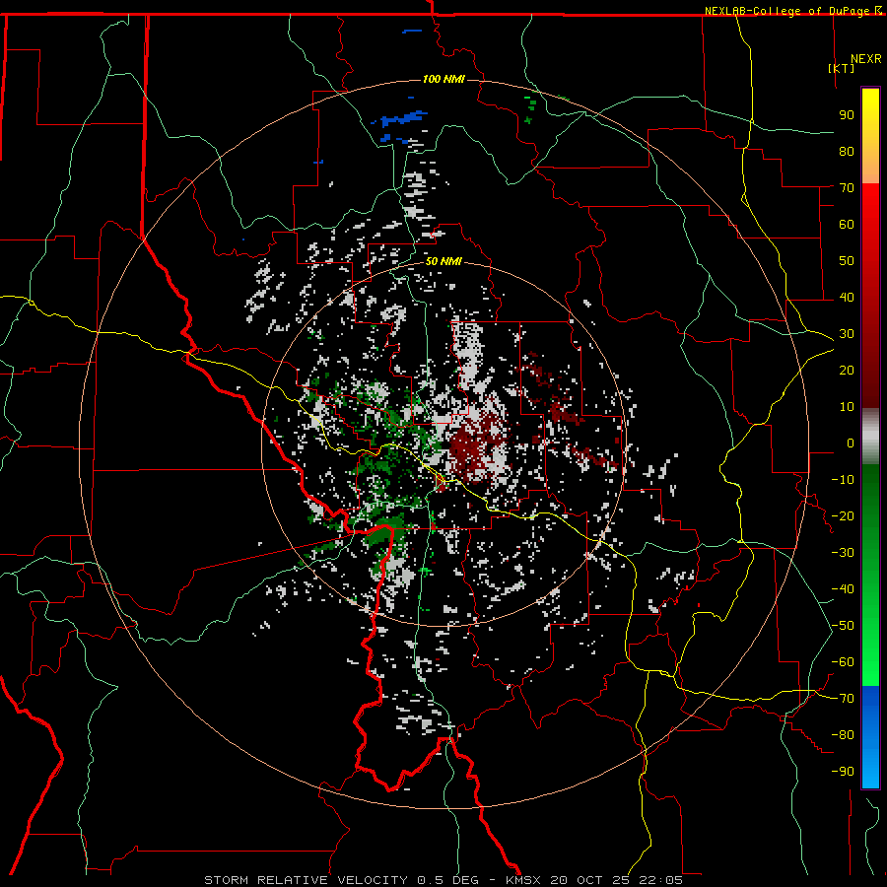Pick the light blue bottom color bar segment

[x=870, y=770]
